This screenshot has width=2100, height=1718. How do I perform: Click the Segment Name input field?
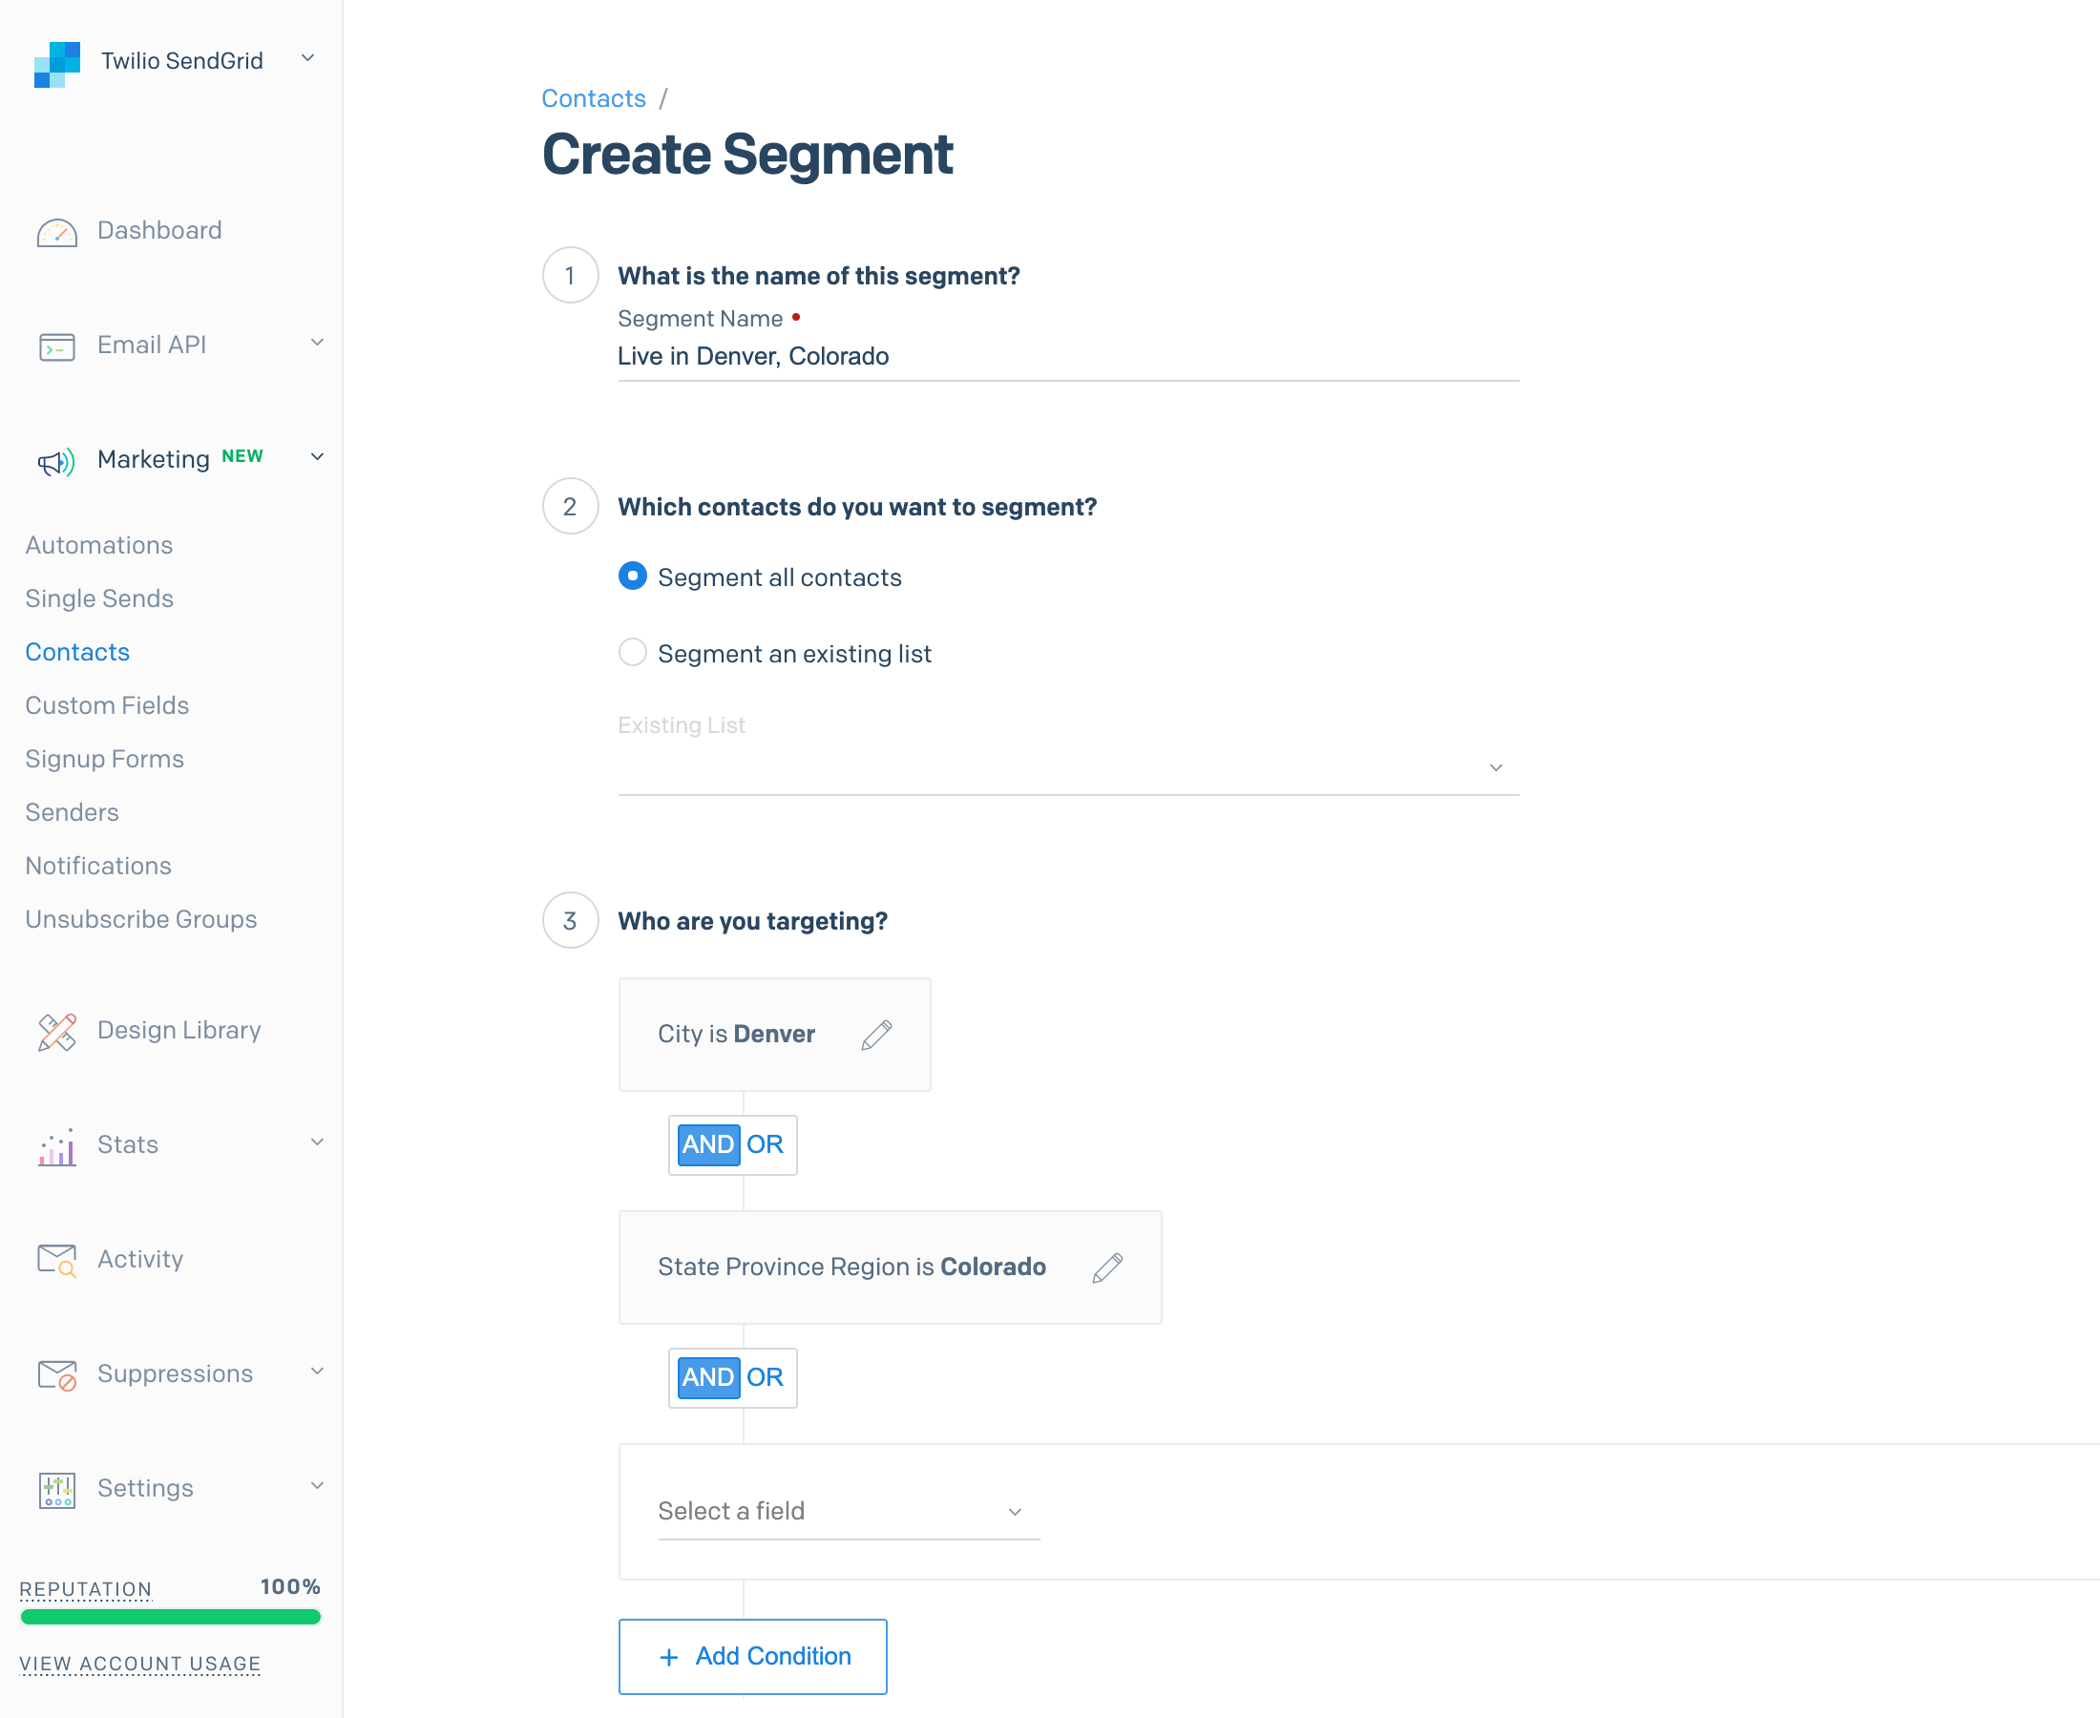[1067, 358]
